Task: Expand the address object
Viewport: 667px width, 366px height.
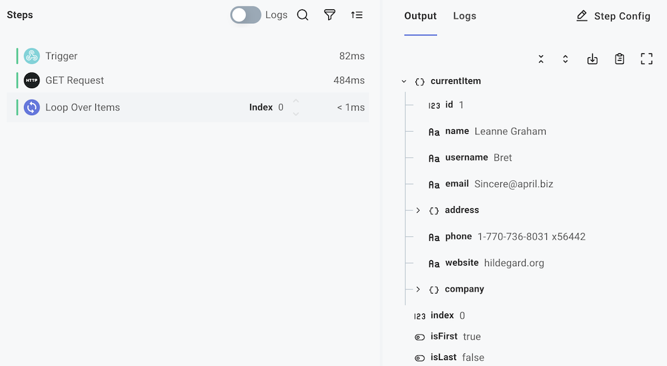Action: pyautogui.click(x=418, y=210)
